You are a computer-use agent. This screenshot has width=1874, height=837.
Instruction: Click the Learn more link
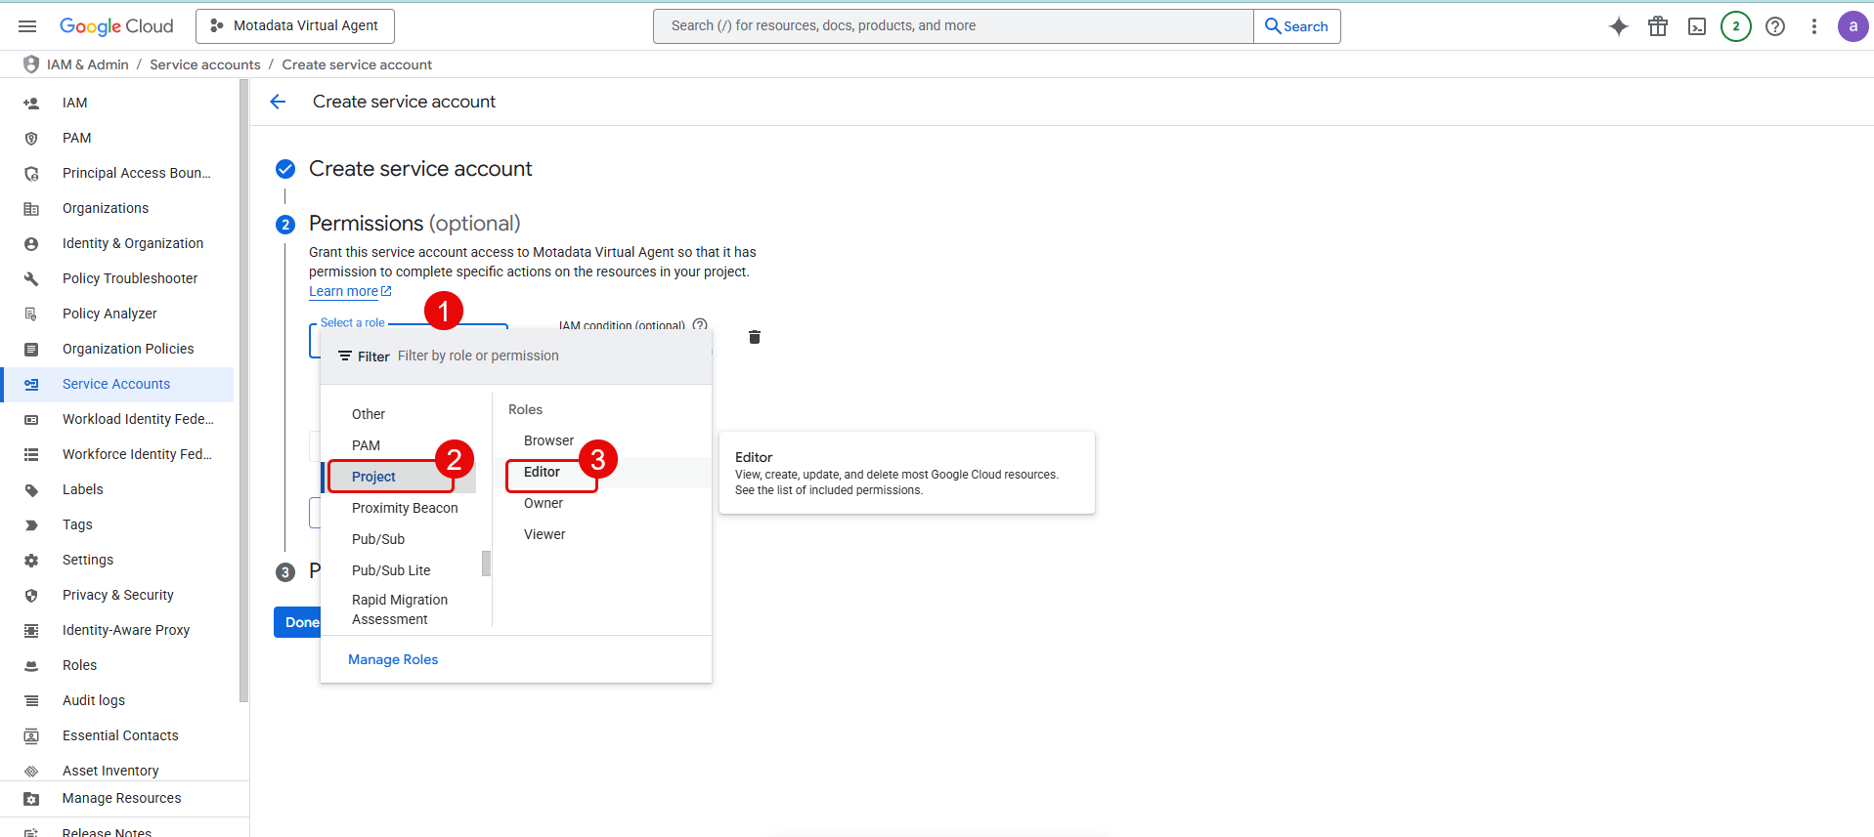[x=350, y=291]
